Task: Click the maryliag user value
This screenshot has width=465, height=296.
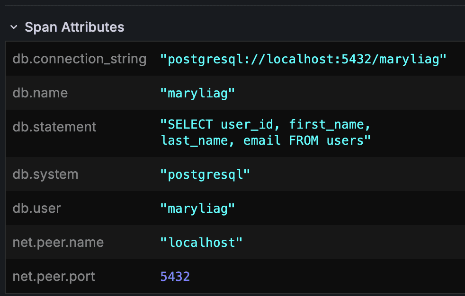Action: [x=197, y=208]
